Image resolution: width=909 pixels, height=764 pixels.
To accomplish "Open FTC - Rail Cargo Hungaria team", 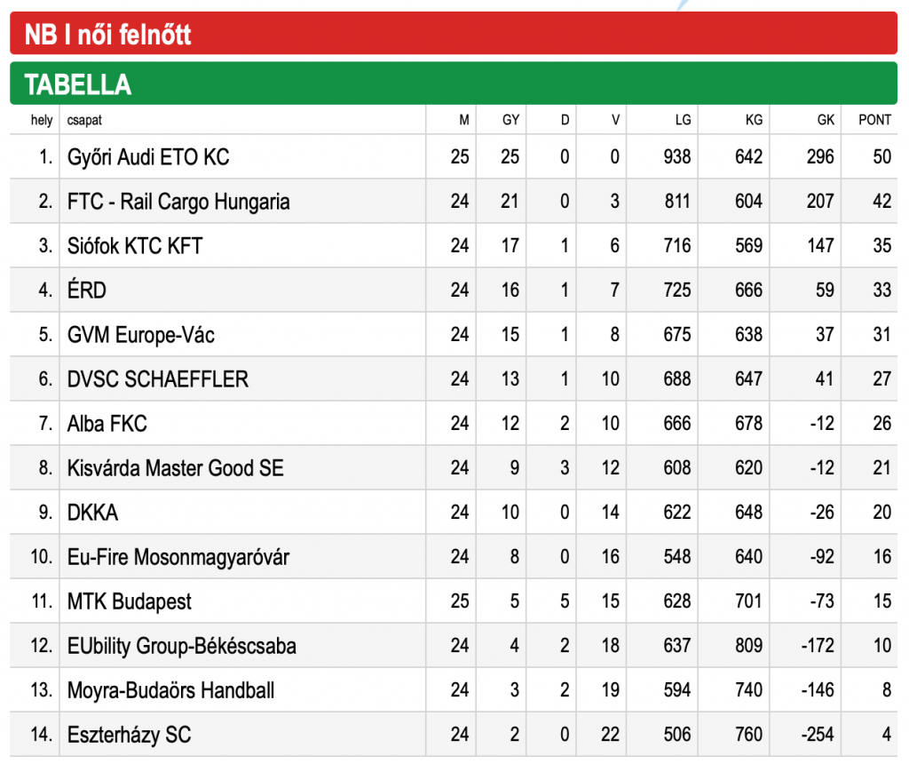I will (178, 202).
